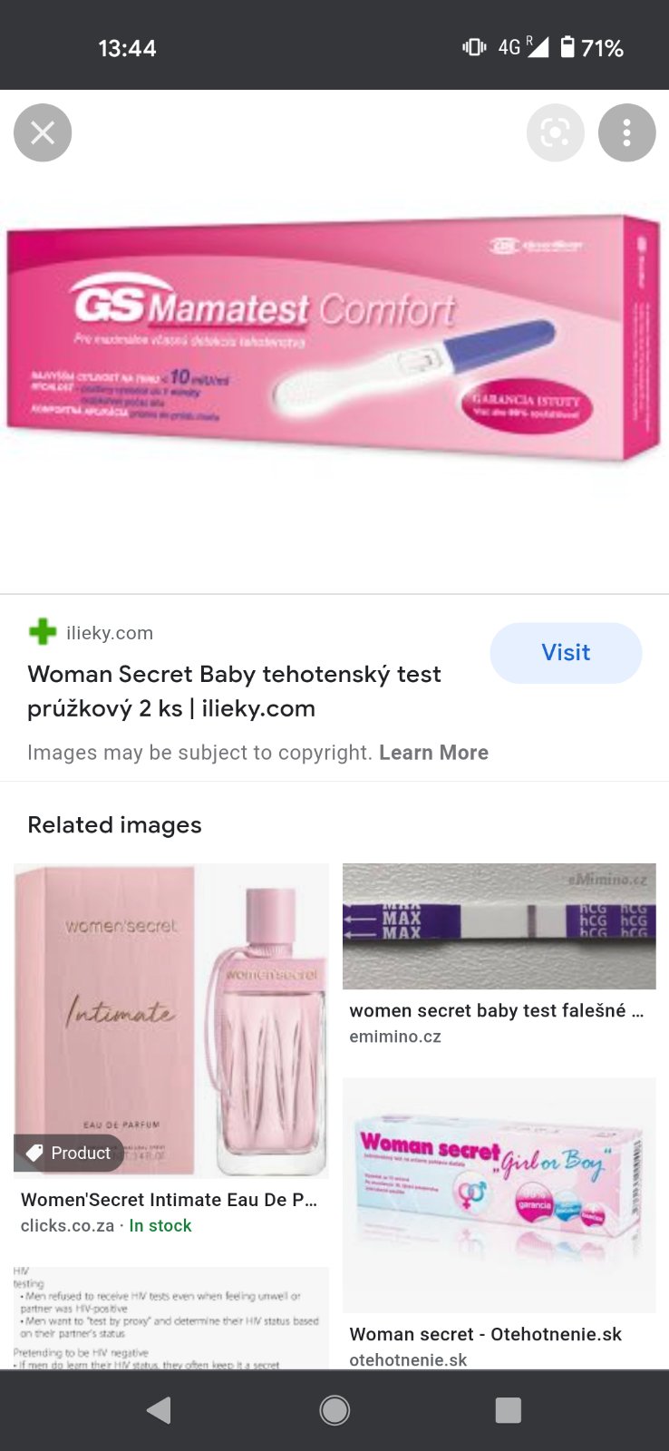
Task: Open the Woman Secret Baby tehotenský test title
Action: tap(234, 691)
